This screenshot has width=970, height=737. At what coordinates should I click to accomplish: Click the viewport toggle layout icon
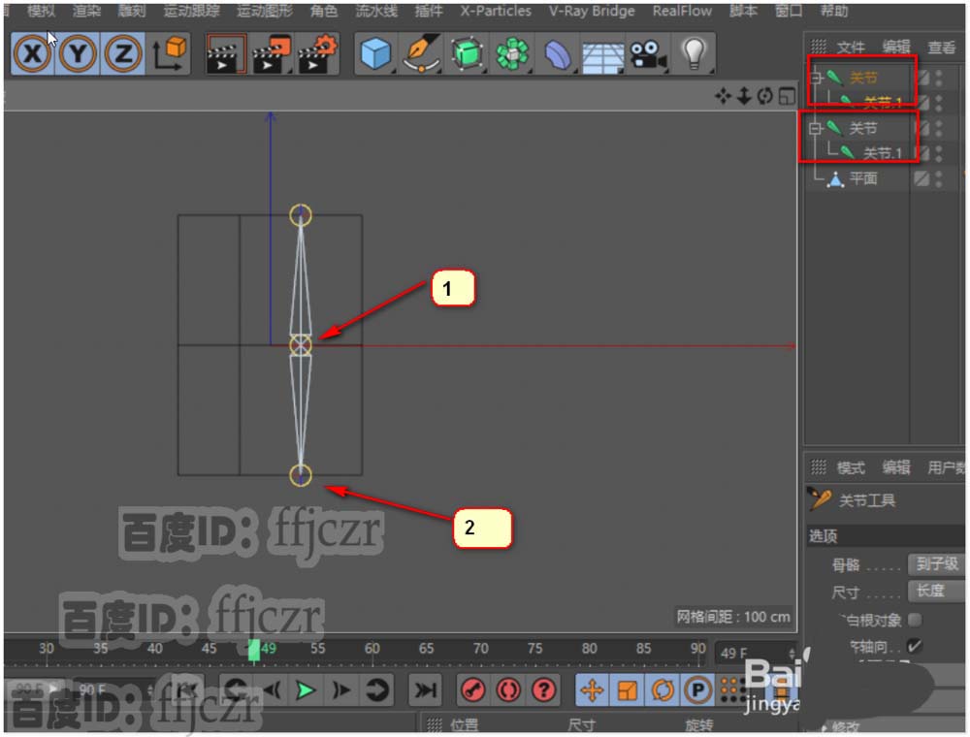tap(787, 96)
